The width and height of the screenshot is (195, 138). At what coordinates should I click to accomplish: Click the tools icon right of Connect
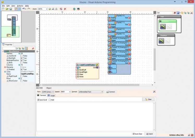pyautogui.click(x=154, y=91)
